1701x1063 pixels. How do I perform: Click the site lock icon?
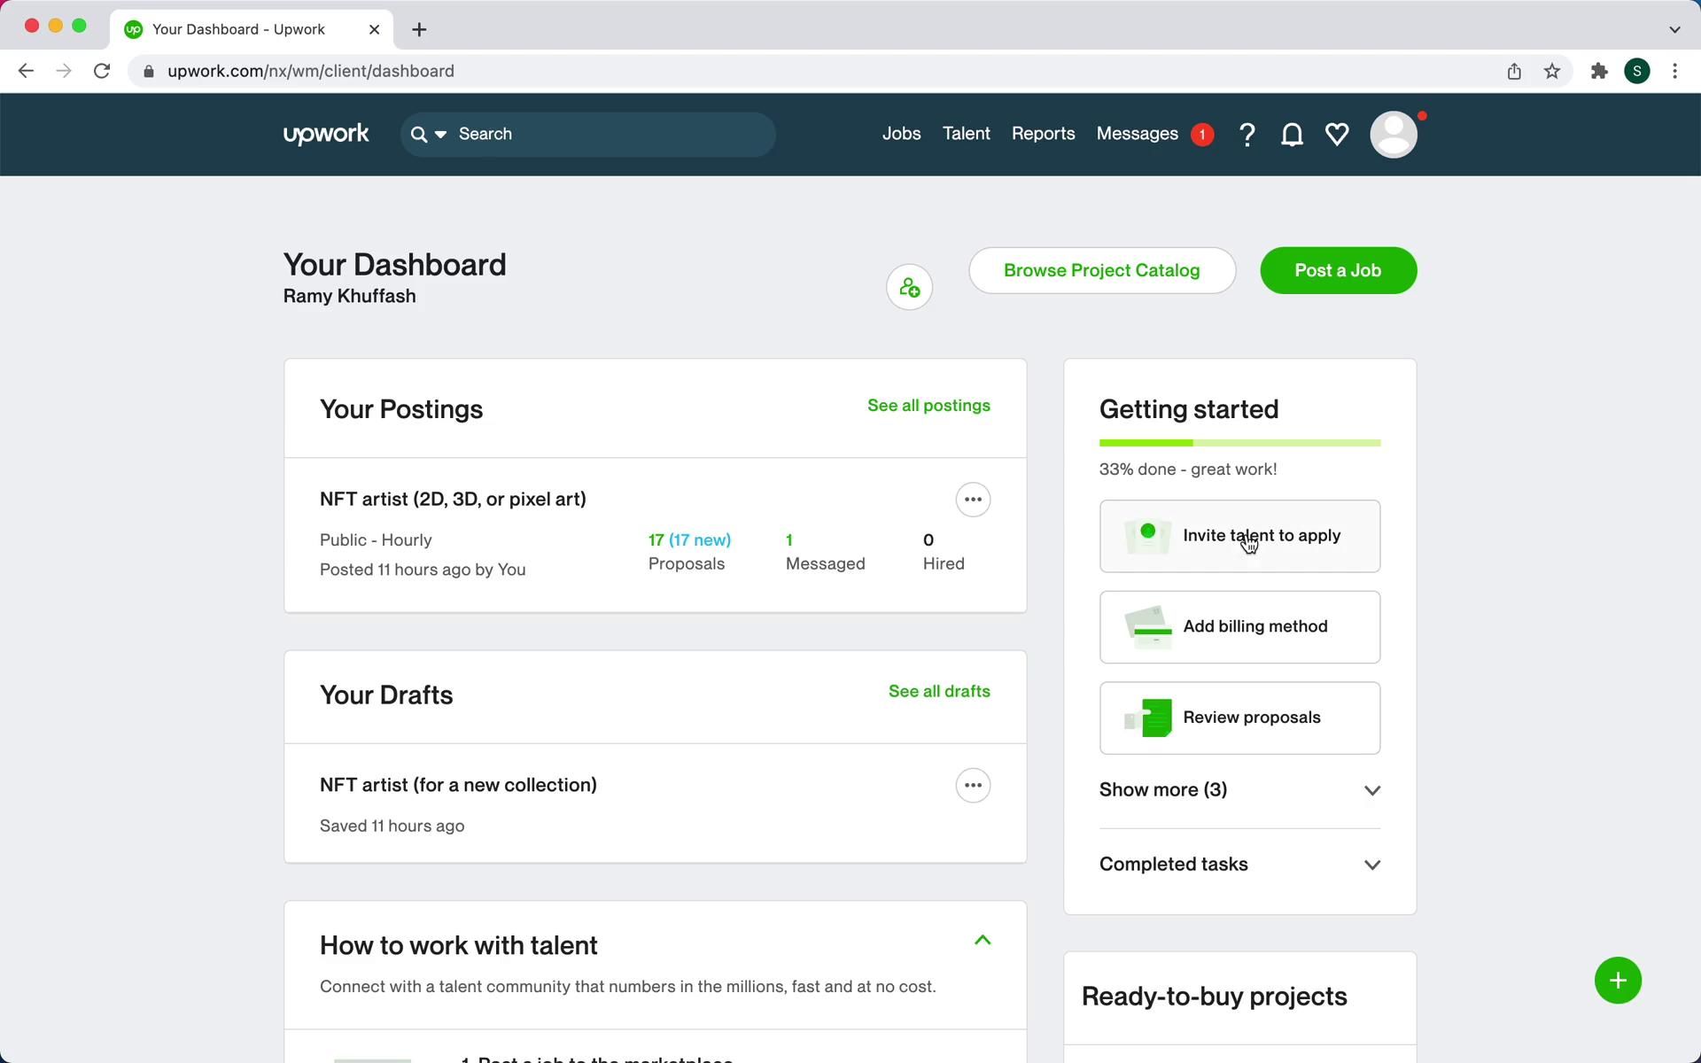coord(149,71)
